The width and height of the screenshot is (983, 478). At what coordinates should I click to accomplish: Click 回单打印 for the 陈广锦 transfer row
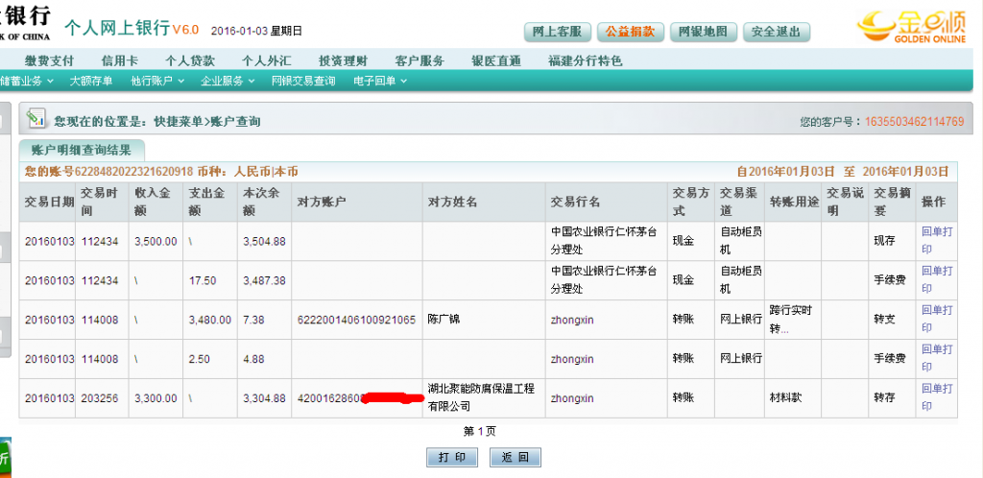pos(937,319)
